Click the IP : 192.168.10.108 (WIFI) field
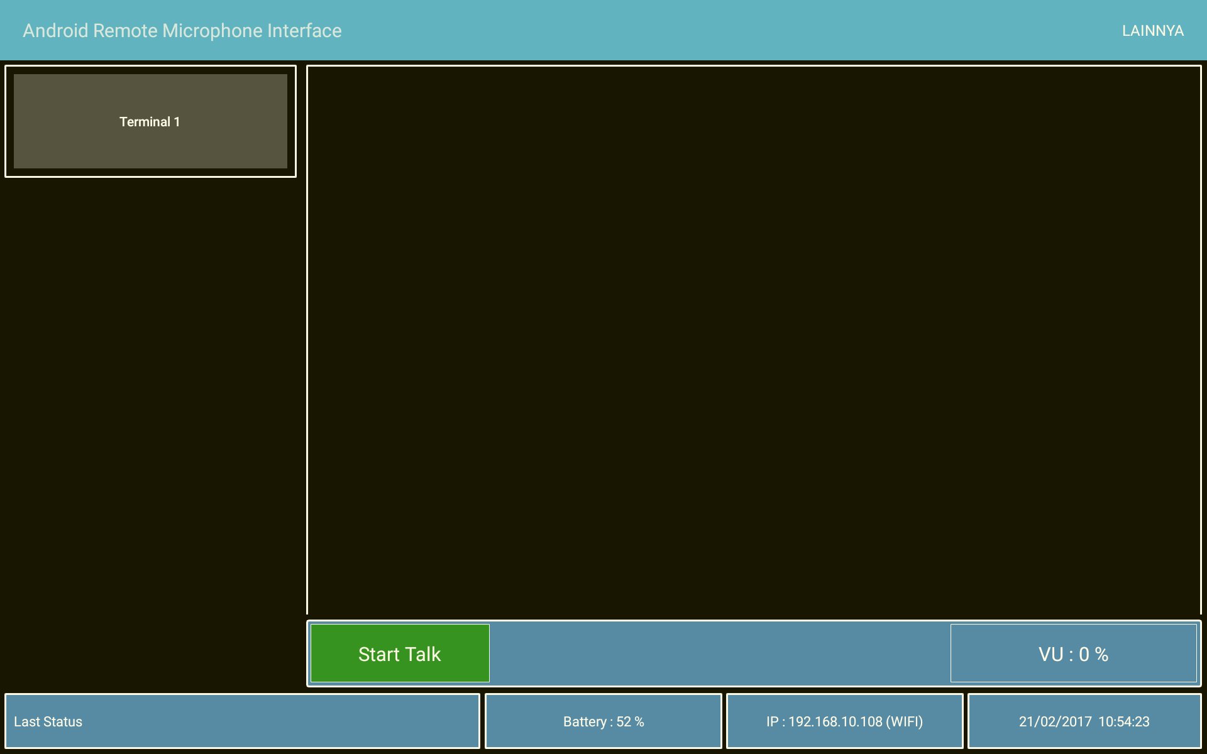This screenshot has height=754, width=1207. pyautogui.click(x=844, y=721)
